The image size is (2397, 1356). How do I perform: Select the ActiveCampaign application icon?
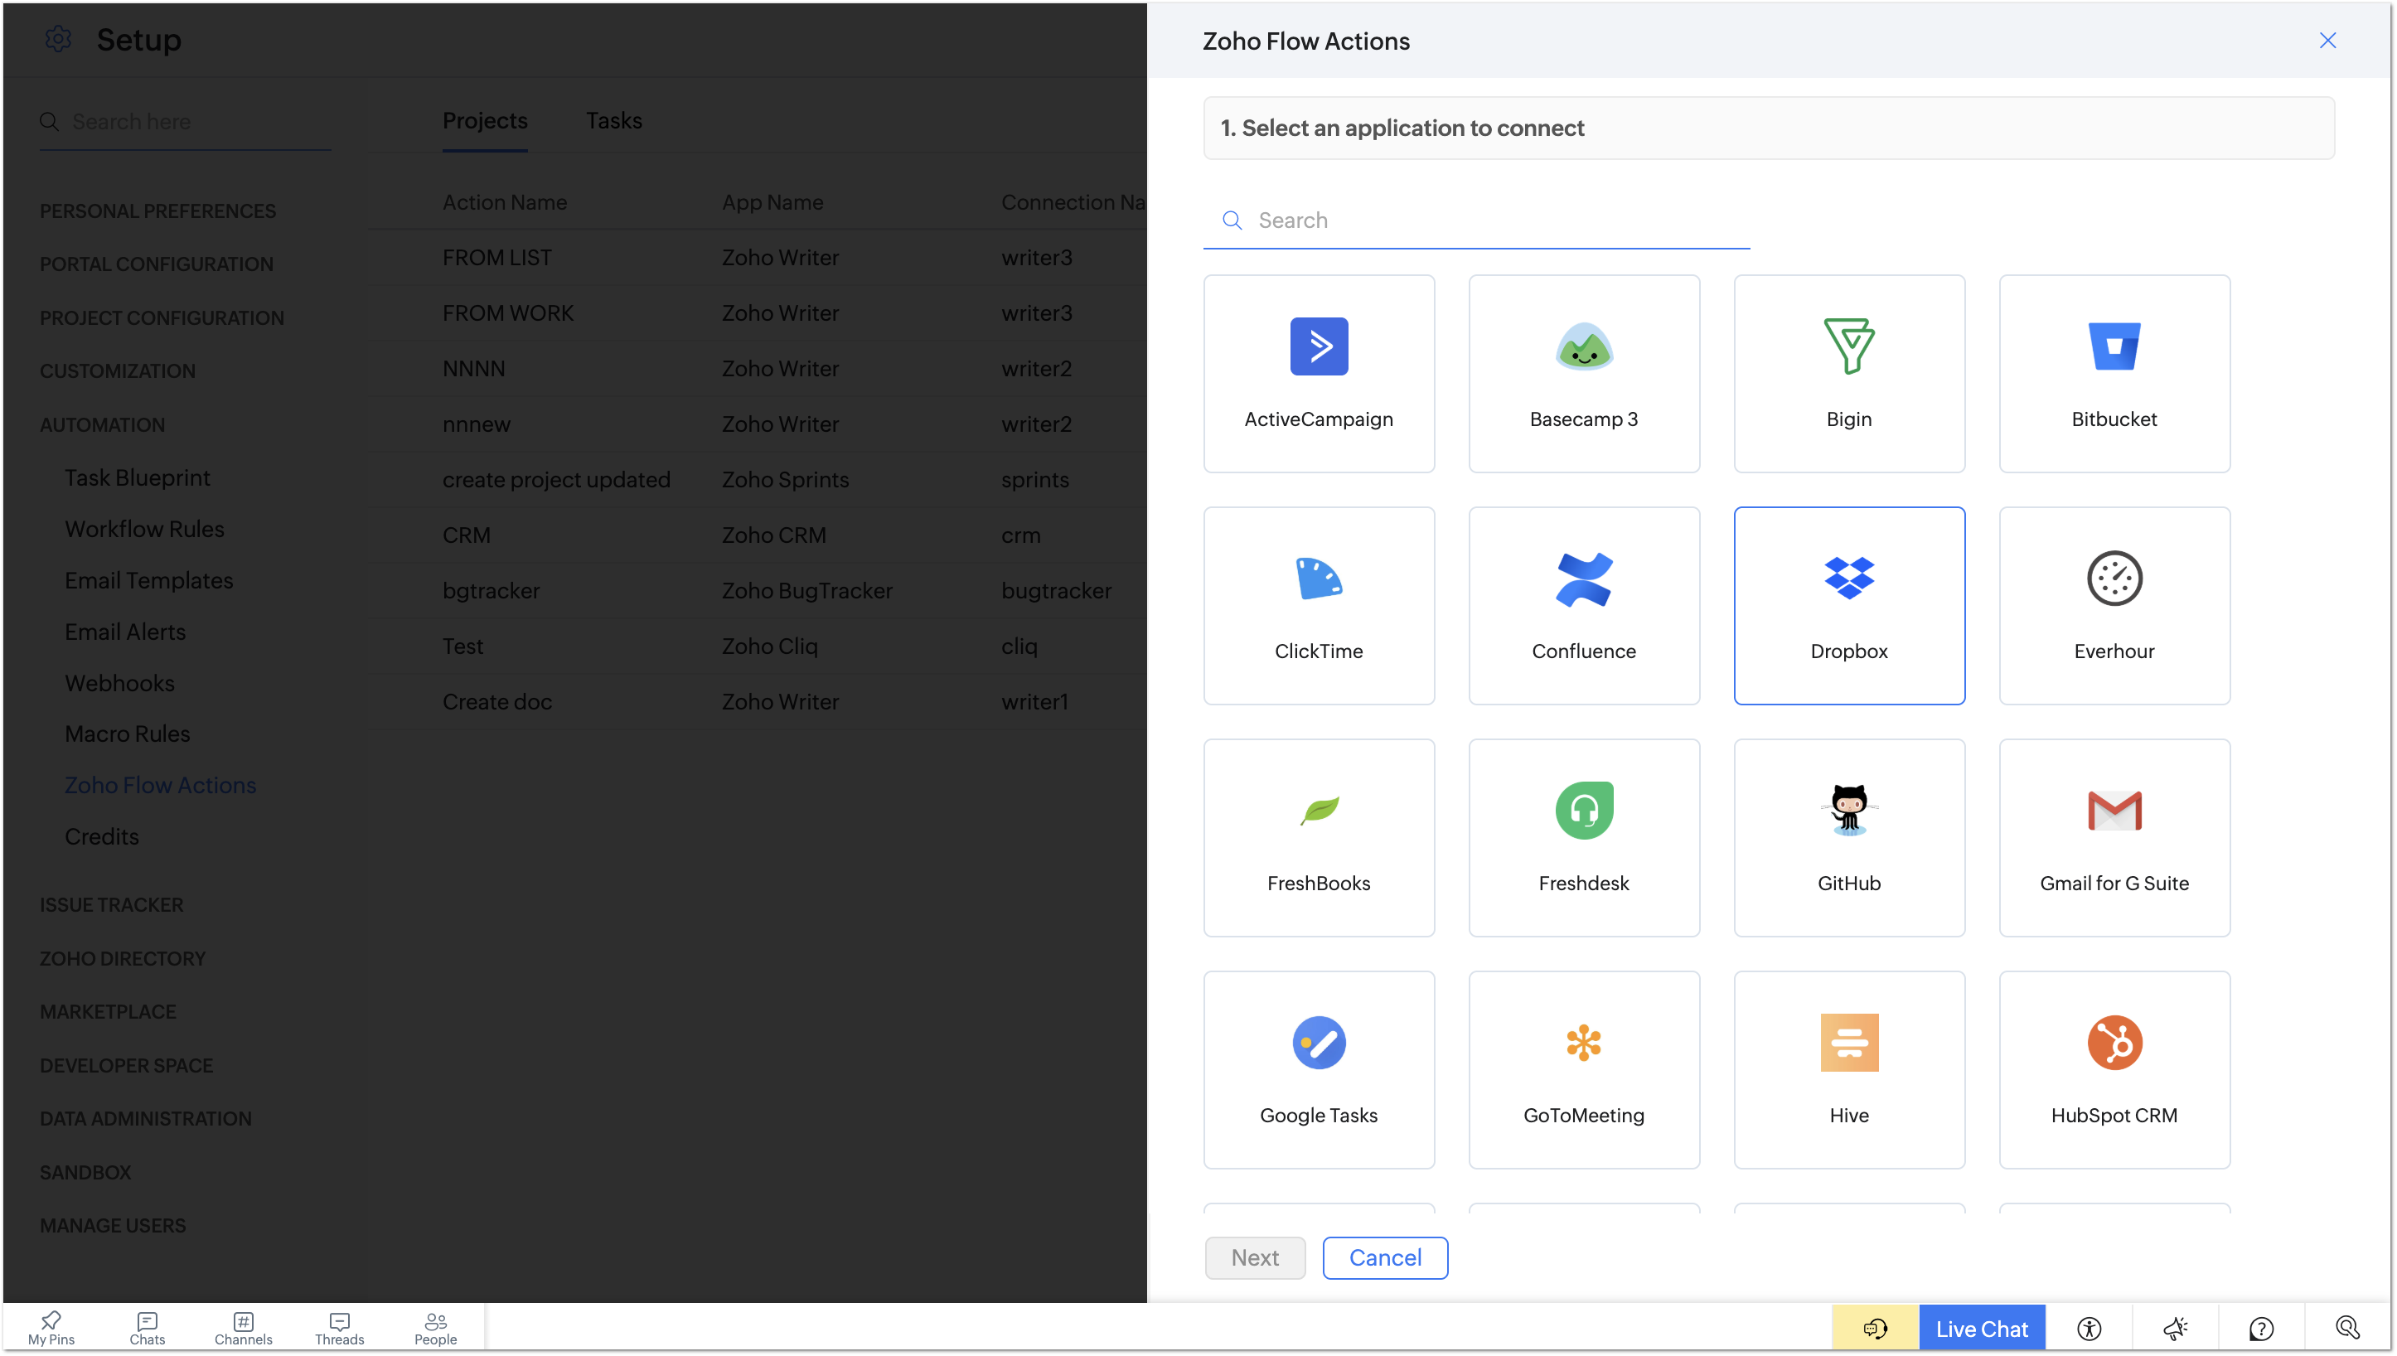tap(1319, 346)
